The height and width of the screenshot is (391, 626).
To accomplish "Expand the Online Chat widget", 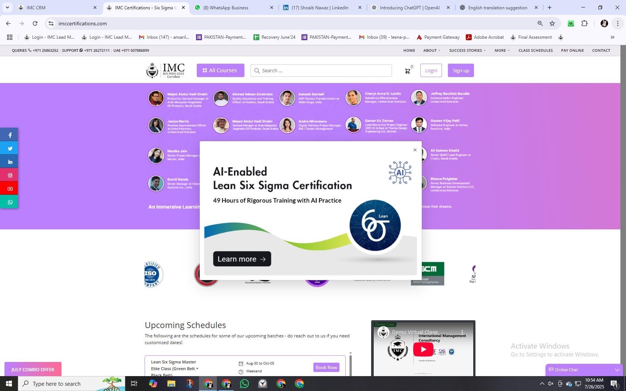I will tap(584, 370).
